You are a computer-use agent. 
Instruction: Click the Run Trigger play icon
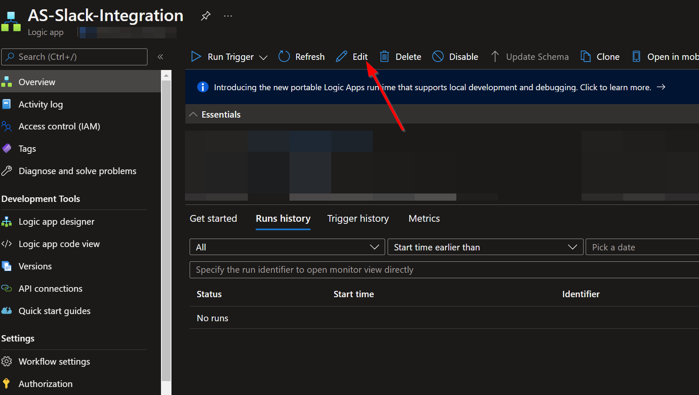(196, 56)
